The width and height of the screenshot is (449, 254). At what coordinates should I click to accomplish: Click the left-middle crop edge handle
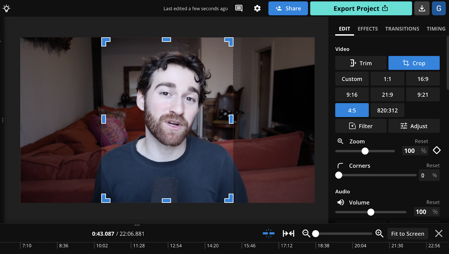104,119
